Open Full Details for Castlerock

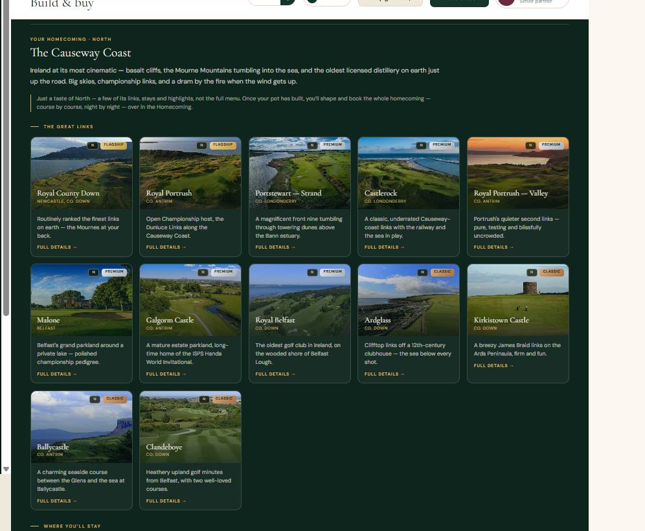384,247
